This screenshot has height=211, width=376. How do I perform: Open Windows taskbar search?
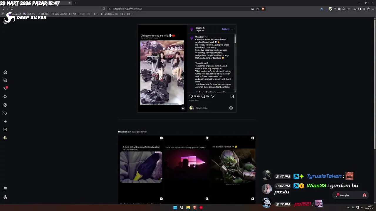click(182, 207)
